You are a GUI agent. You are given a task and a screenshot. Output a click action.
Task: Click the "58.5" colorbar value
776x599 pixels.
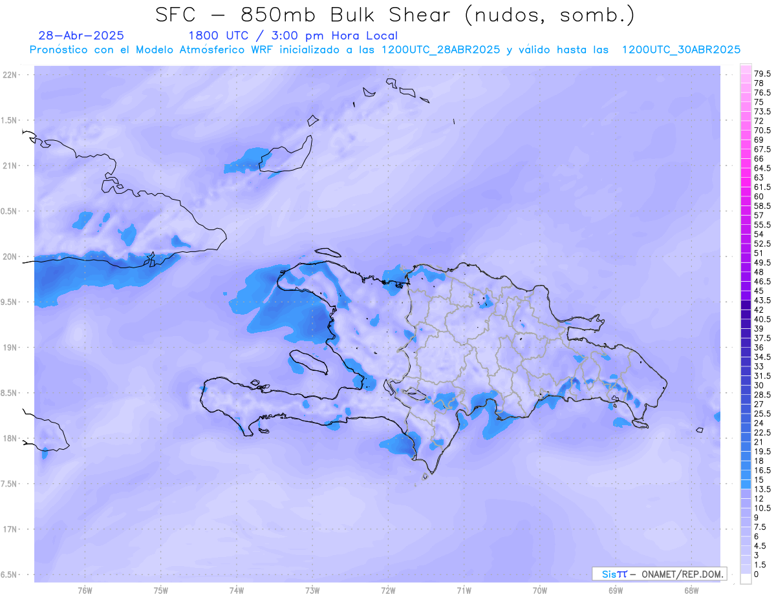(x=762, y=206)
